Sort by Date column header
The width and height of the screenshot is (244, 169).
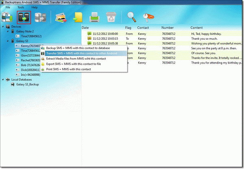click(x=85, y=28)
